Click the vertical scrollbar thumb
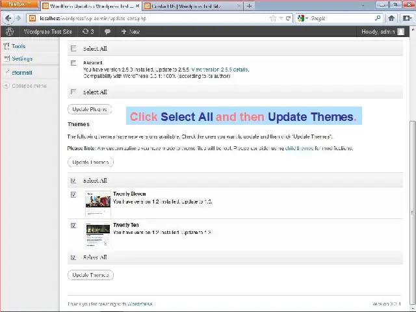 point(413,213)
